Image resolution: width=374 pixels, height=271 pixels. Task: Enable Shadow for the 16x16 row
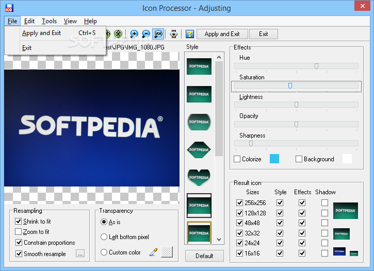[324, 253]
